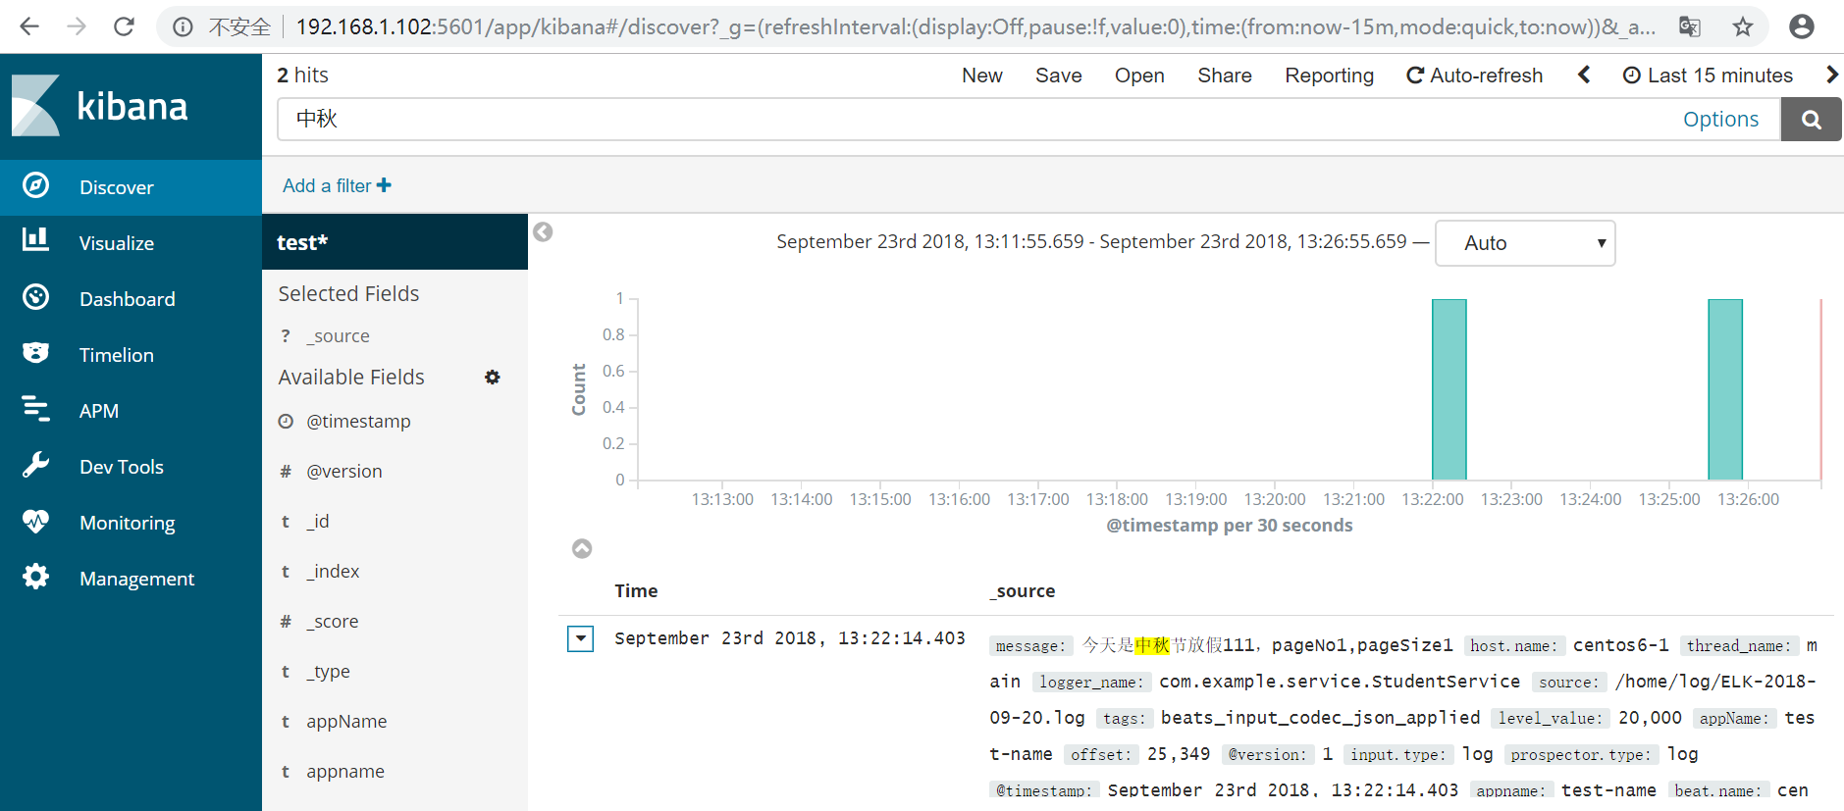Click the Time column header
Image resolution: width=1844 pixels, height=811 pixels.
(x=636, y=590)
